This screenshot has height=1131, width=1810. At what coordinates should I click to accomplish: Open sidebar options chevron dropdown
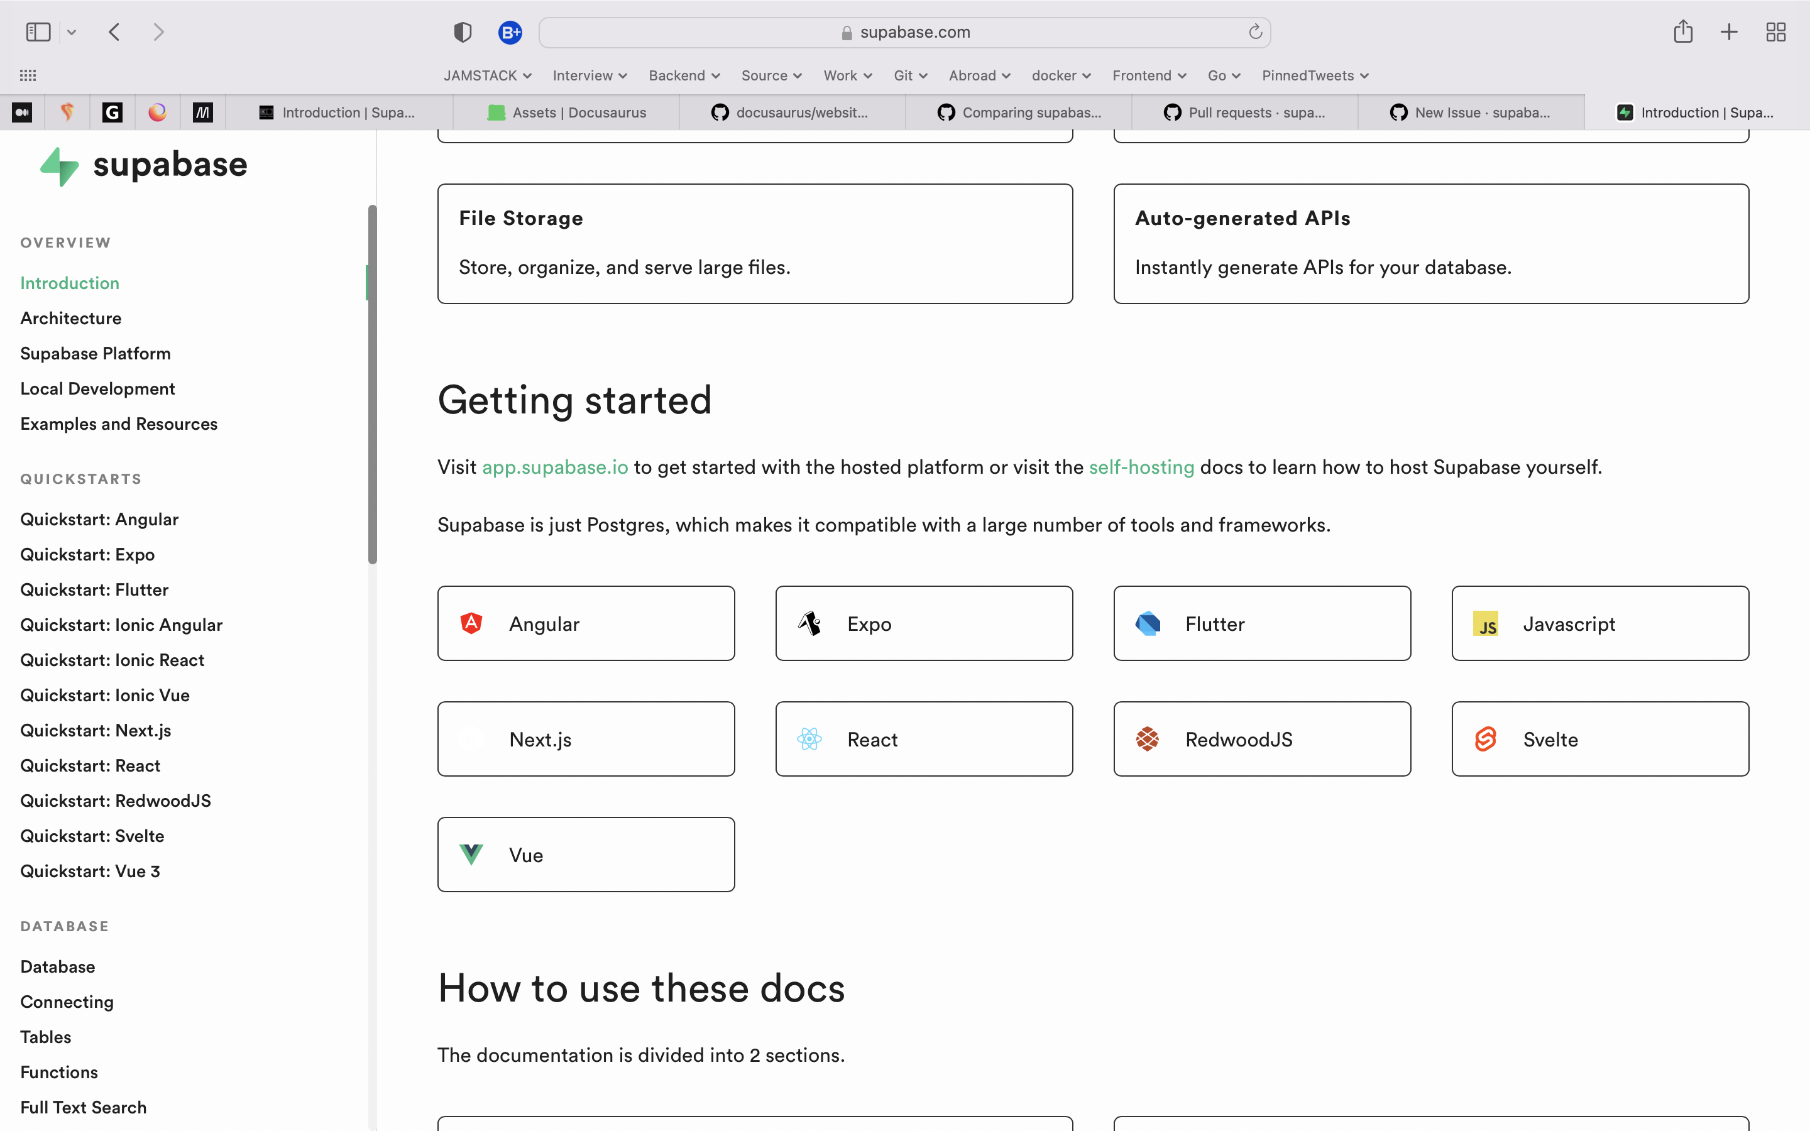pyautogui.click(x=72, y=32)
